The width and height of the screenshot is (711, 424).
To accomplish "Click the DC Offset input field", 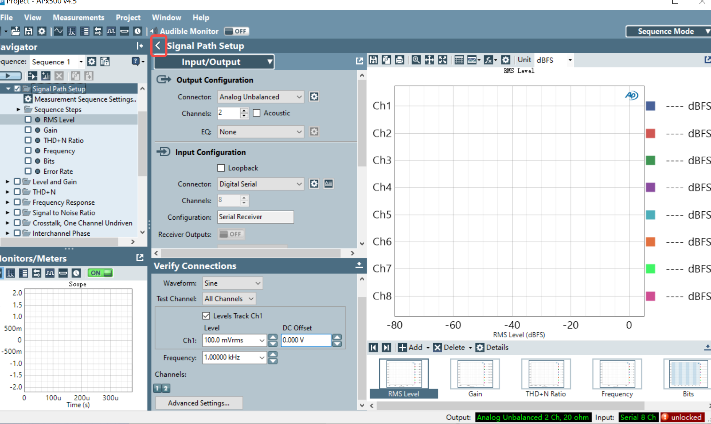I will click(306, 340).
